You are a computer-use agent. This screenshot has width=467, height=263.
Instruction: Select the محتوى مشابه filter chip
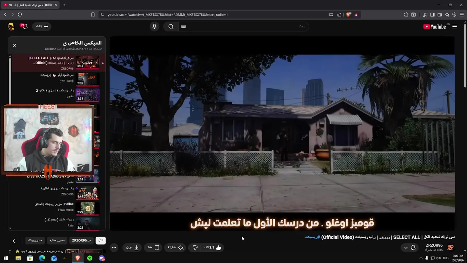coord(57,240)
